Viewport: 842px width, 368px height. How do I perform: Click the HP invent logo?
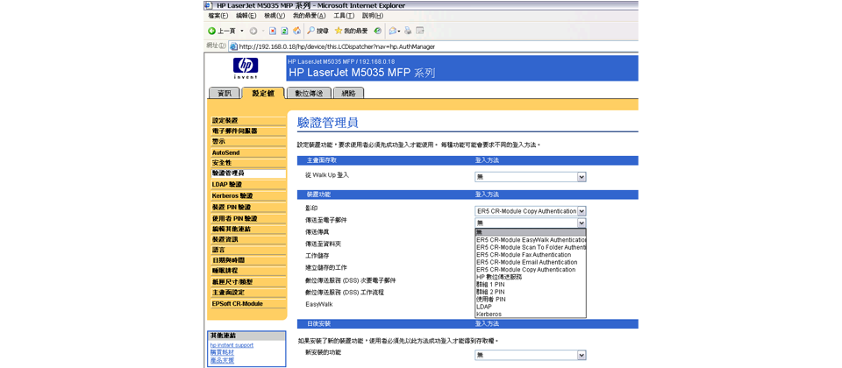(246, 68)
